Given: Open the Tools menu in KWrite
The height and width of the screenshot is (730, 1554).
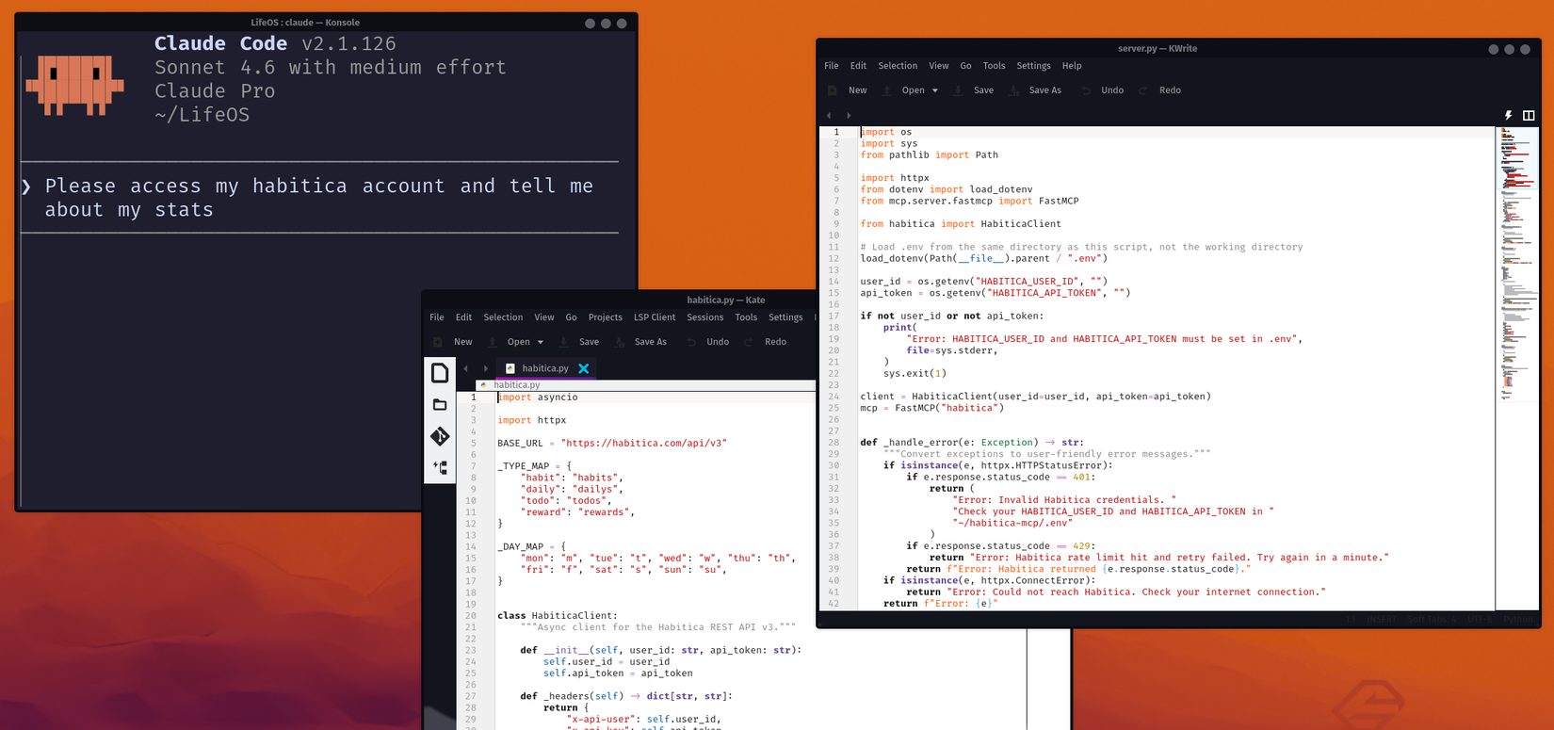Looking at the screenshot, I should pyautogui.click(x=994, y=66).
